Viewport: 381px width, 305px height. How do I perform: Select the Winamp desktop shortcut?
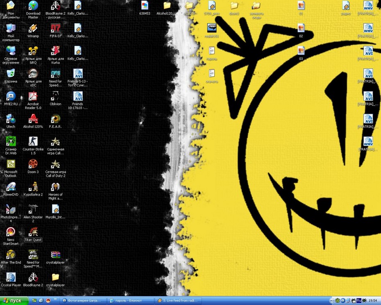coord(33,31)
